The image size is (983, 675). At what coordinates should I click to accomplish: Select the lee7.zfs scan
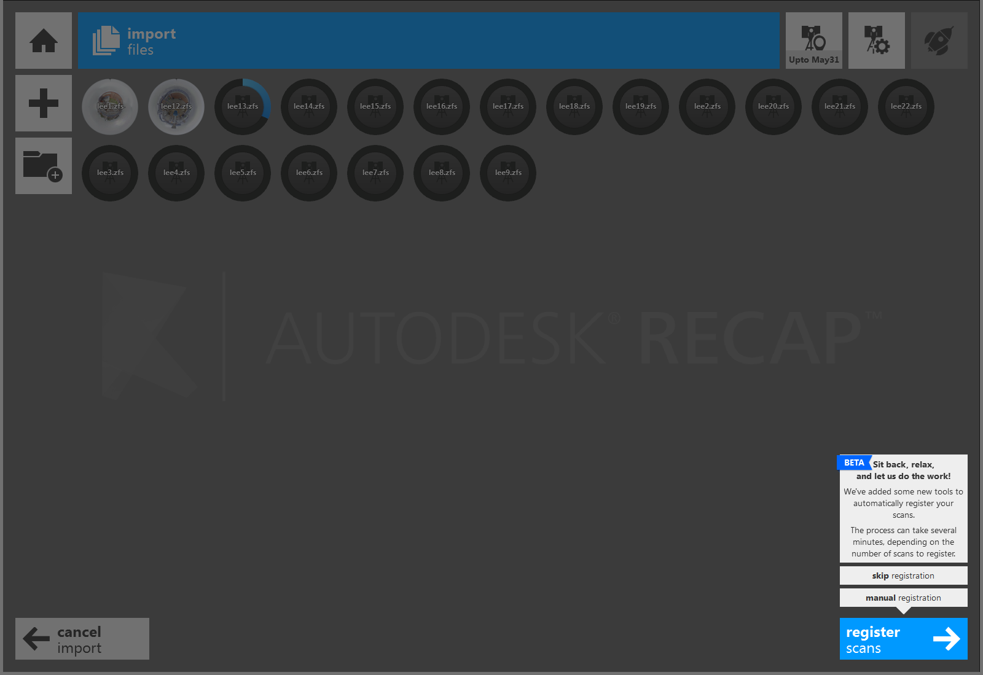coord(375,173)
